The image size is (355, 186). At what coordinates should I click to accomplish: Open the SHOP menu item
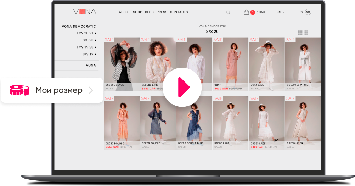[x=137, y=12]
